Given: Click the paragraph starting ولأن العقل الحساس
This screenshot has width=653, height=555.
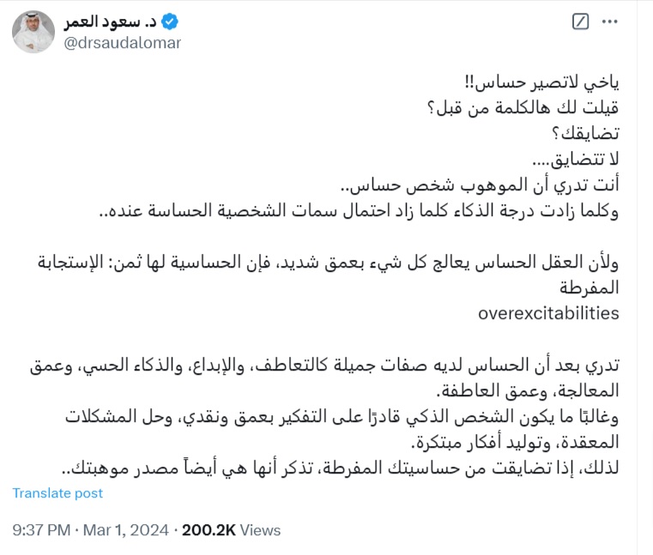Looking at the screenshot, I should click(328, 274).
